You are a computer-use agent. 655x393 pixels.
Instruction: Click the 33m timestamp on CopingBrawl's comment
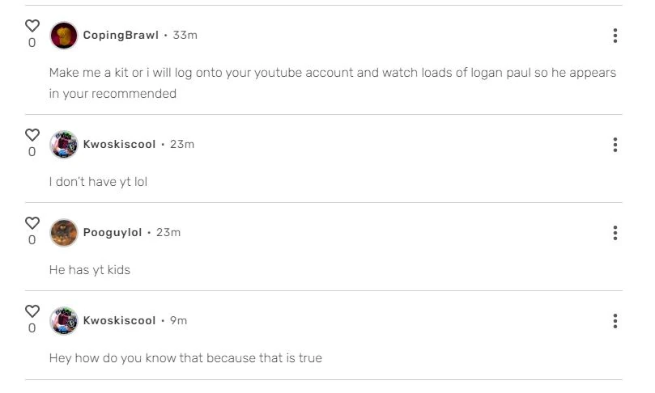coord(185,36)
